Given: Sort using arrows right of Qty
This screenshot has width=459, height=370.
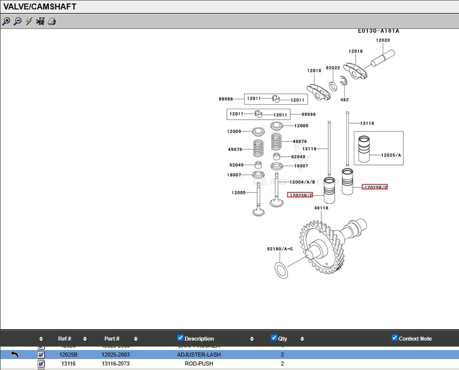Looking at the screenshot, I should (302, 339).
